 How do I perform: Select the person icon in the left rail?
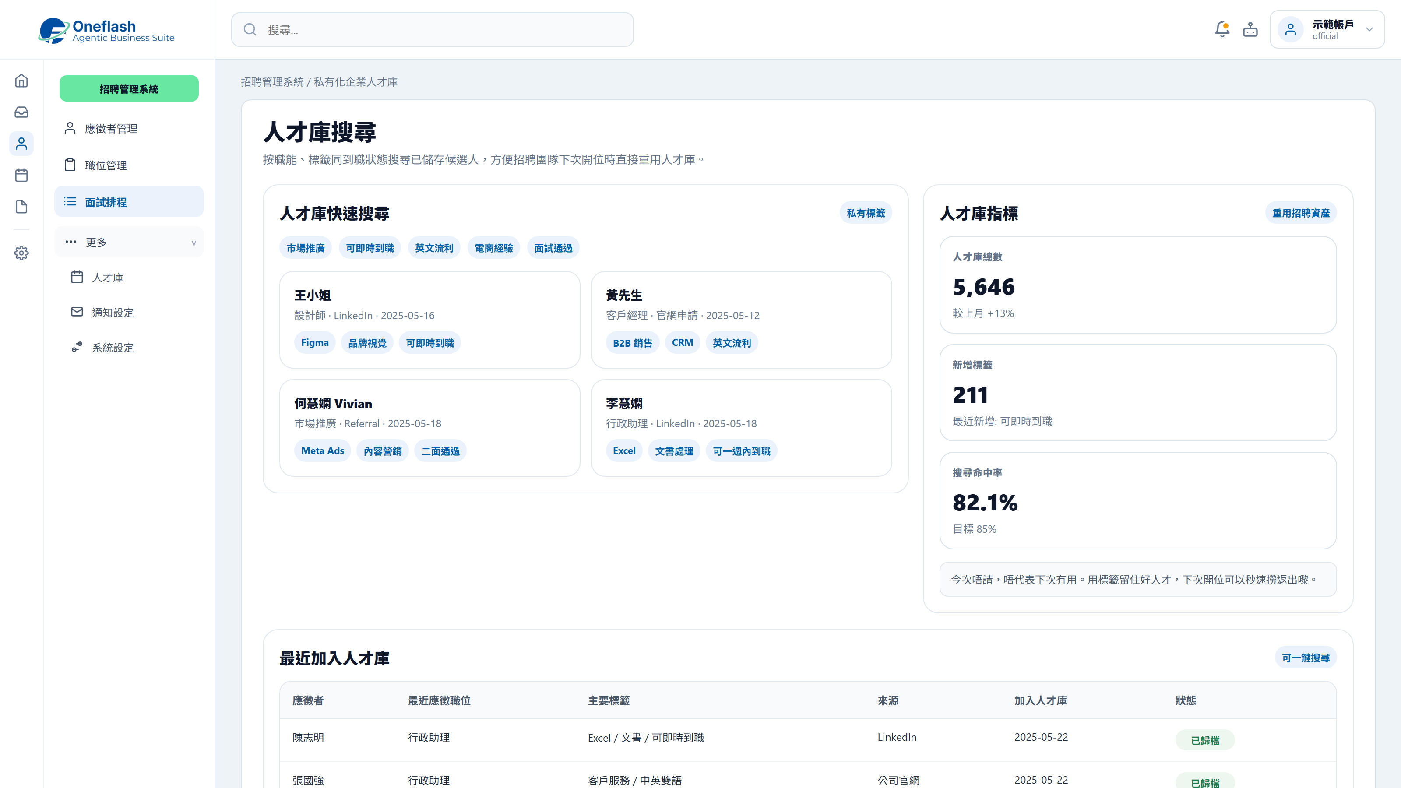tap(21, 144)
